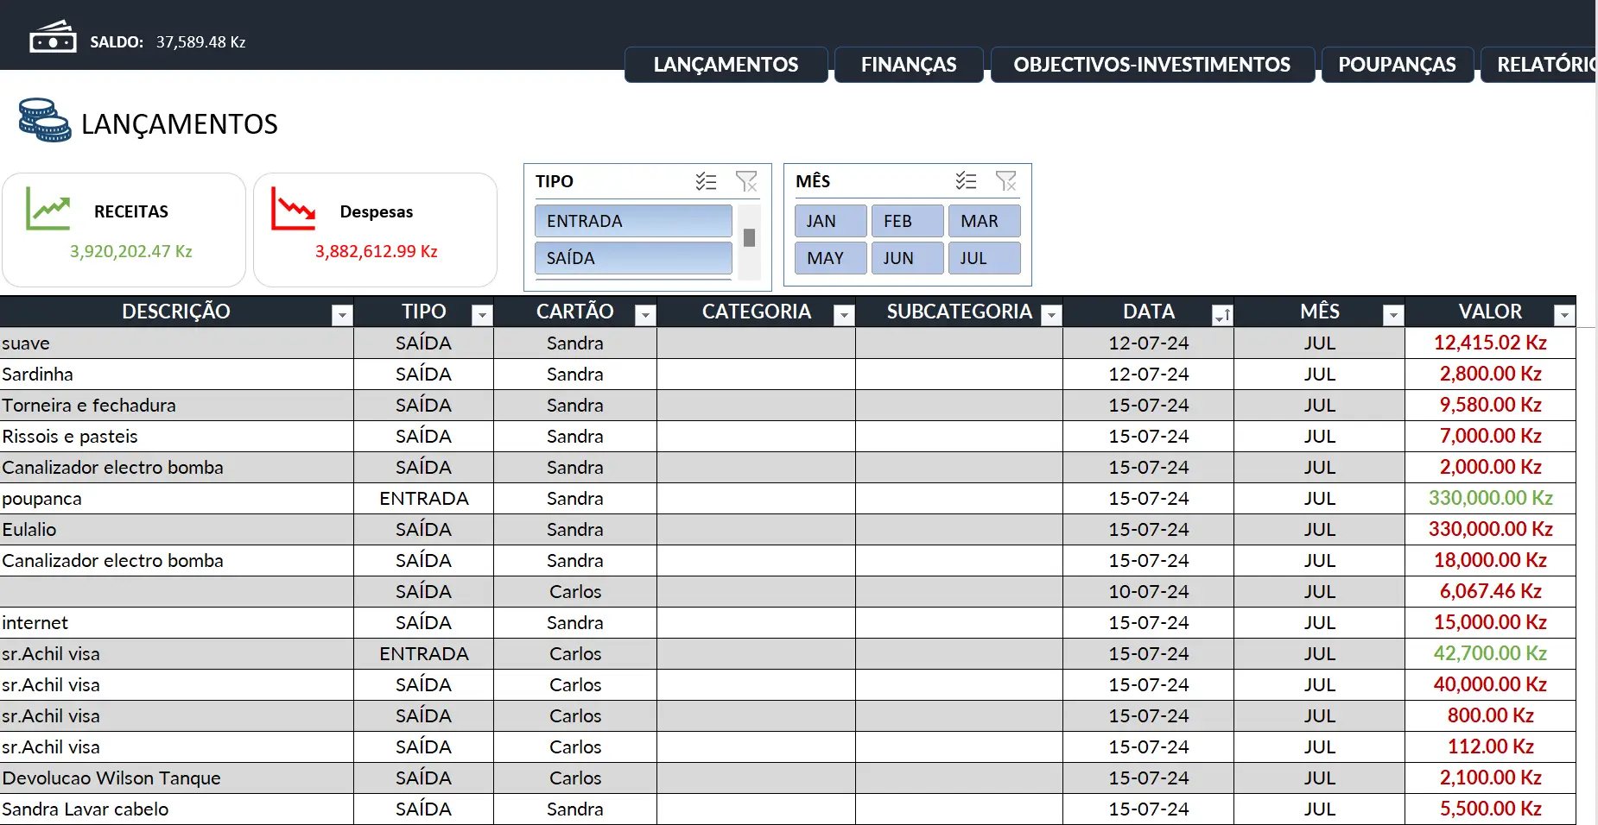This screenshot has width=1598, height=825.
Task: Clear the filter on the MÊS slicer
Action: pyautogui.click(x=1006, y=181)
